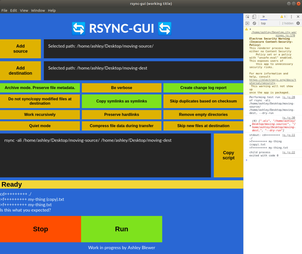
Task: Click the green Run button
Action: [121, 229]
